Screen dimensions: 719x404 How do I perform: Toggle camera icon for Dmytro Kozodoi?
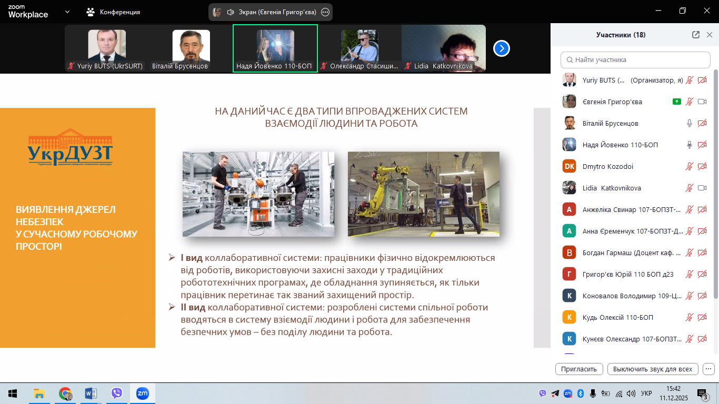point(702,166)
